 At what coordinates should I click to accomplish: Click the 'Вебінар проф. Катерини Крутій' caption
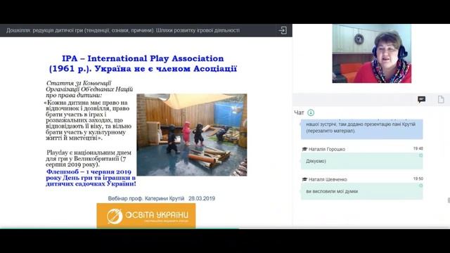point(146,198)
